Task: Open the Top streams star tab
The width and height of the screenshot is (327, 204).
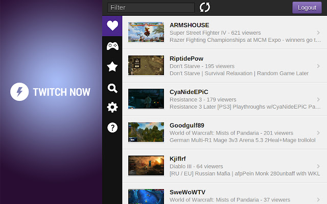Action: [x=112, y=66]
